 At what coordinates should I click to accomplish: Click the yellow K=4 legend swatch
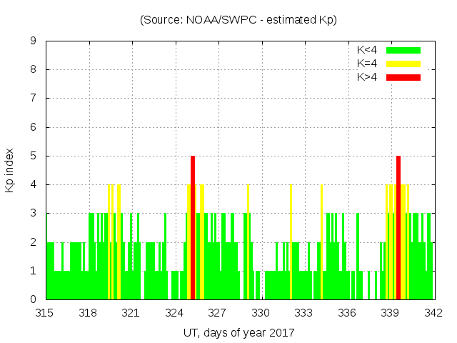[x=403, y=64]
